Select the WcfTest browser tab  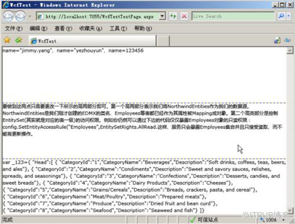pos(93,41)
